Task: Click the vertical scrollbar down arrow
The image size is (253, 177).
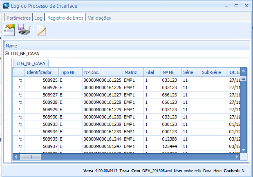Action: point(243,150)
